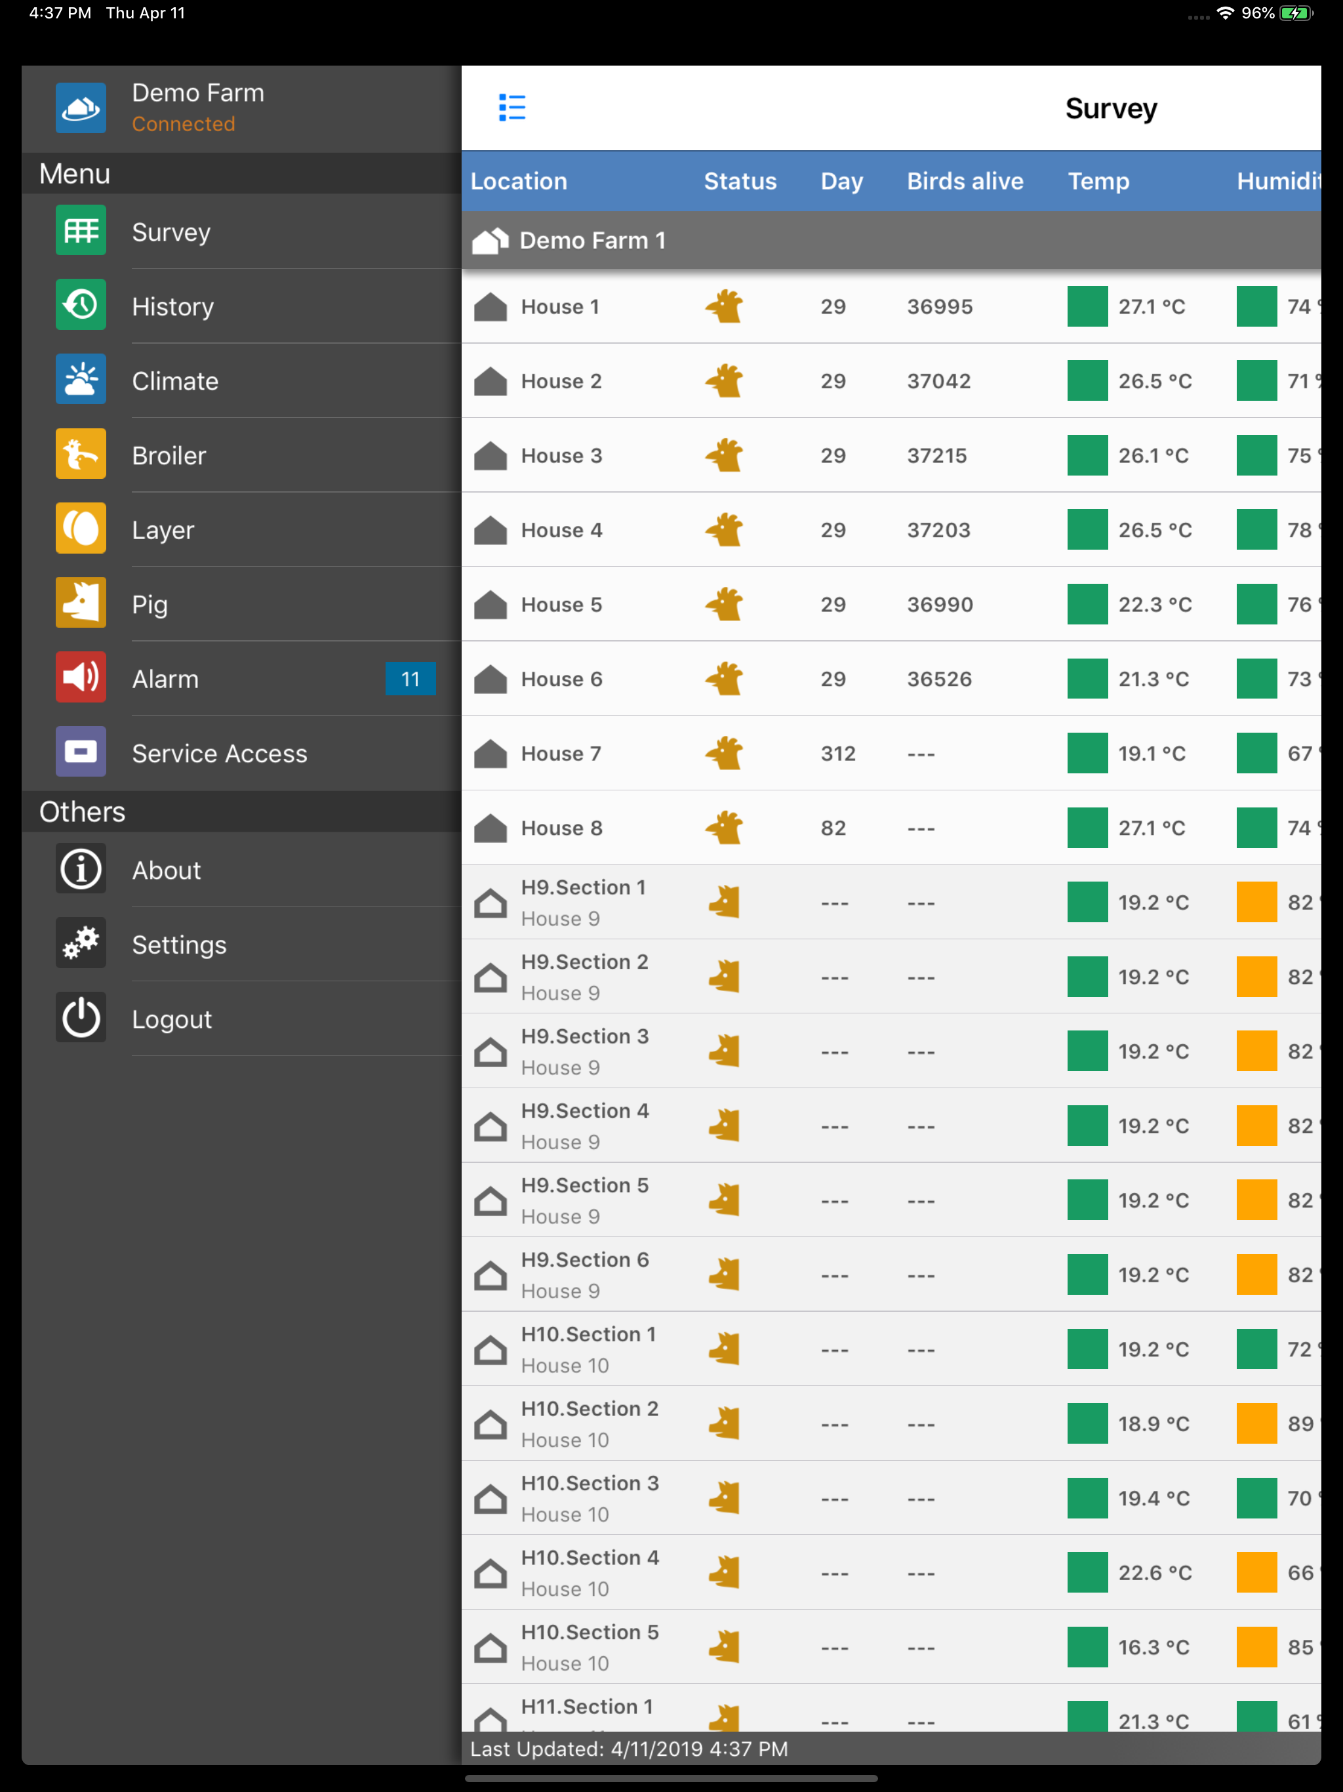Click the Broiler chicken icon
Image resolution: width=1343 pixels, height=1792 pixels.
(81, 455)
